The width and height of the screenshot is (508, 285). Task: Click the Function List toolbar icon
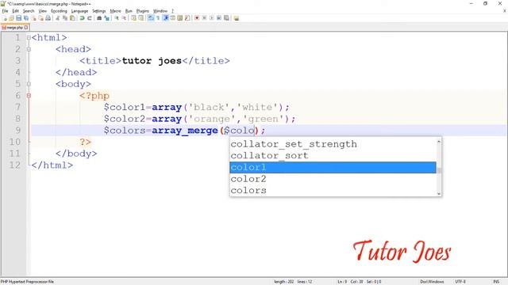click(187, 18)
